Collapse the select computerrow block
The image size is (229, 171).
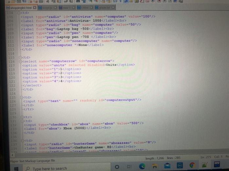20,62
